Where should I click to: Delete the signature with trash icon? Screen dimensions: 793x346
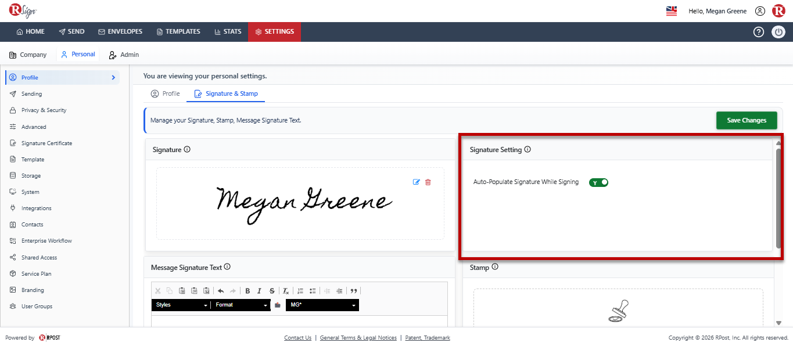click(x=428, y=182)
